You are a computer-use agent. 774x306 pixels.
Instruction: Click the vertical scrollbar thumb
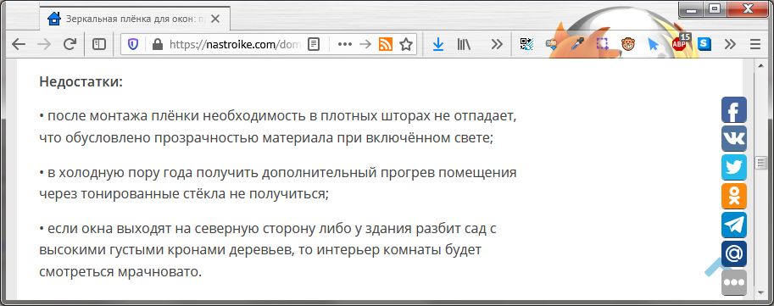[760, 162]
